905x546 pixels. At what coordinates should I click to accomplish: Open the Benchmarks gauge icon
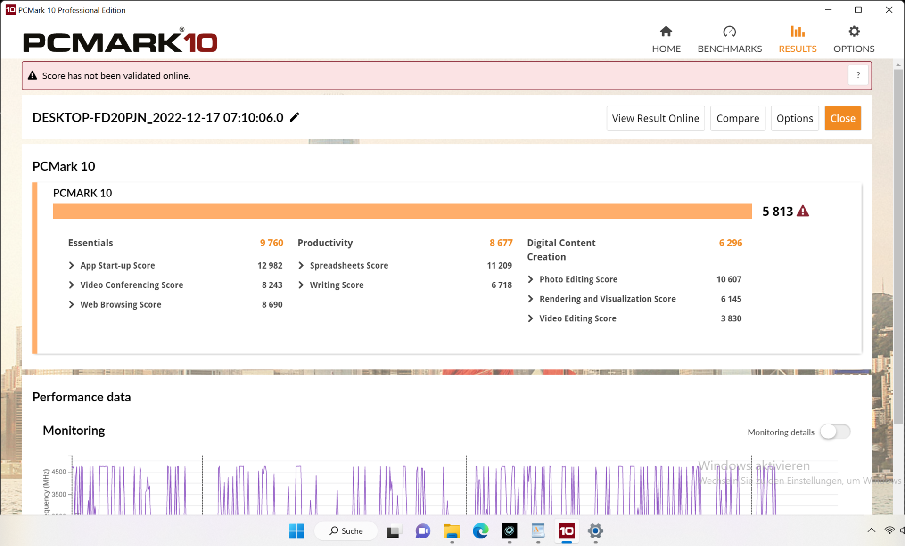[729, 32]
